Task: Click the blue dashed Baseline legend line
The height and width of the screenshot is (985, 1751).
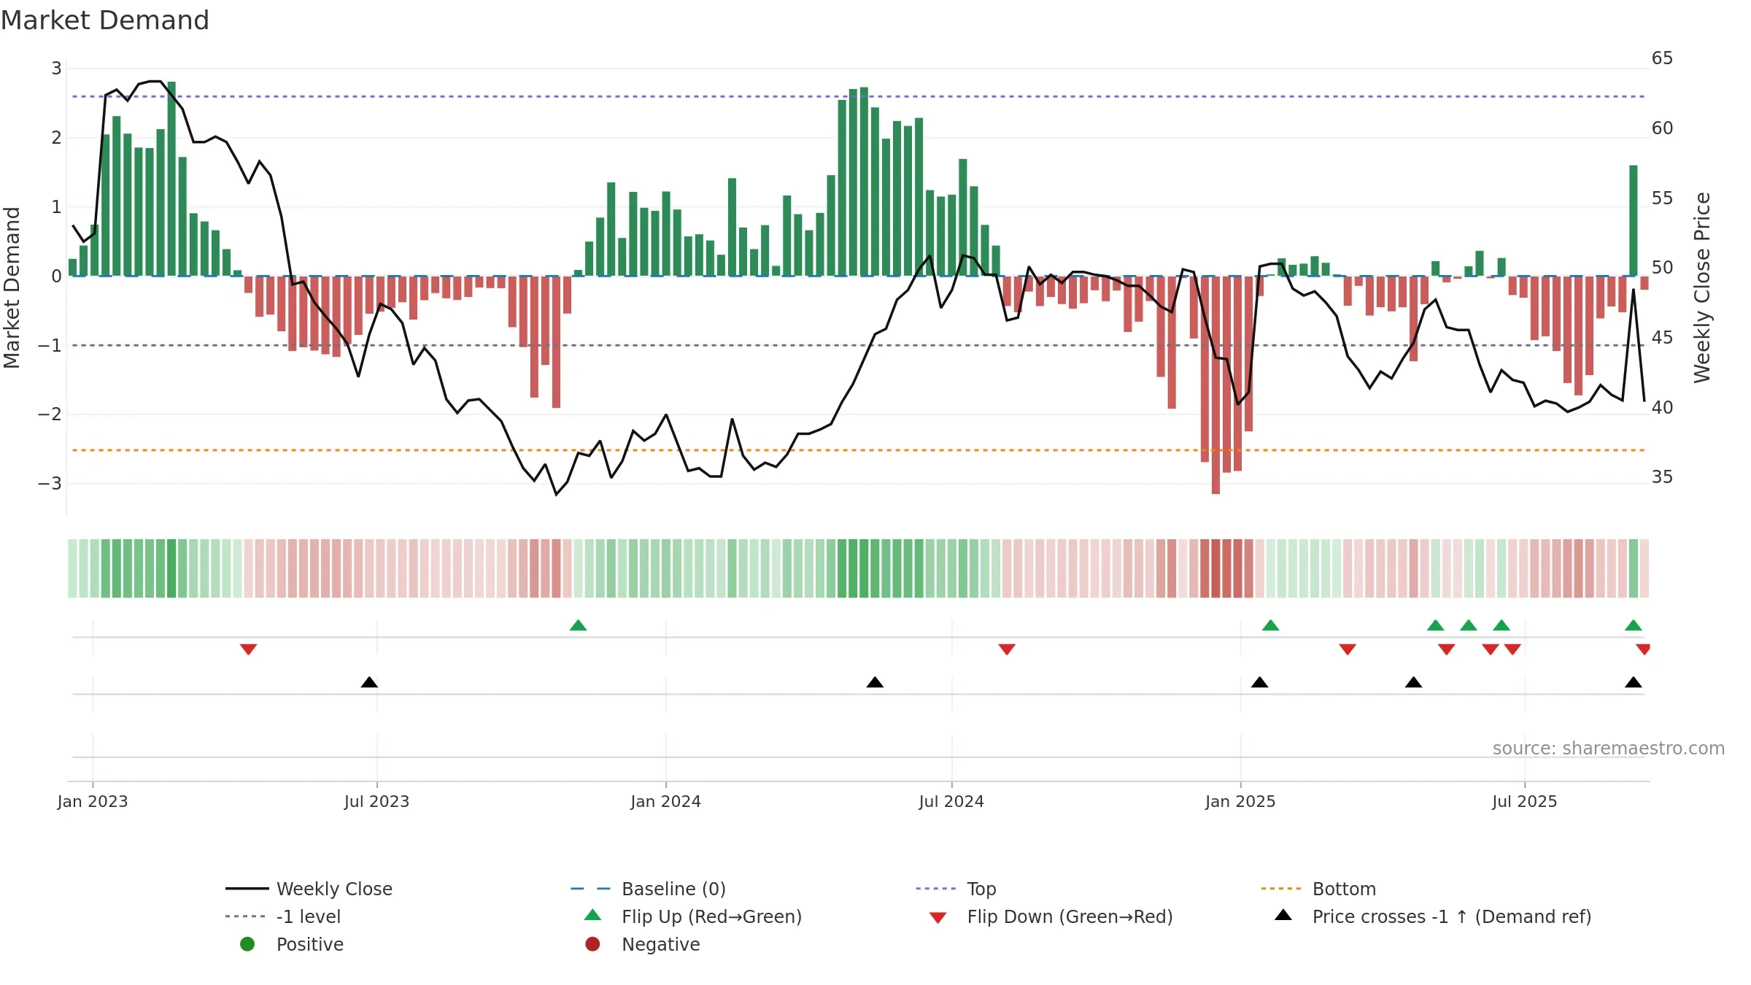Action: click(x=590, y=889)
